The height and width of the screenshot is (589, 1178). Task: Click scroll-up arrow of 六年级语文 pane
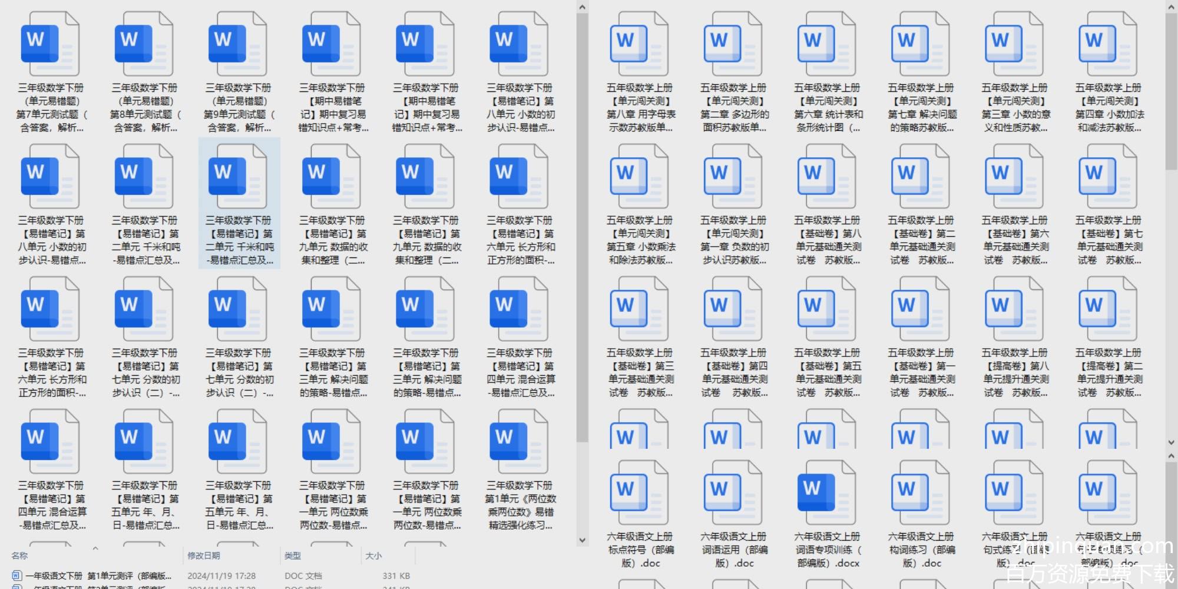(x=1171, y=456)
